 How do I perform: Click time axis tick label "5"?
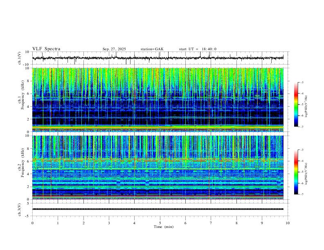click(160, 223)
